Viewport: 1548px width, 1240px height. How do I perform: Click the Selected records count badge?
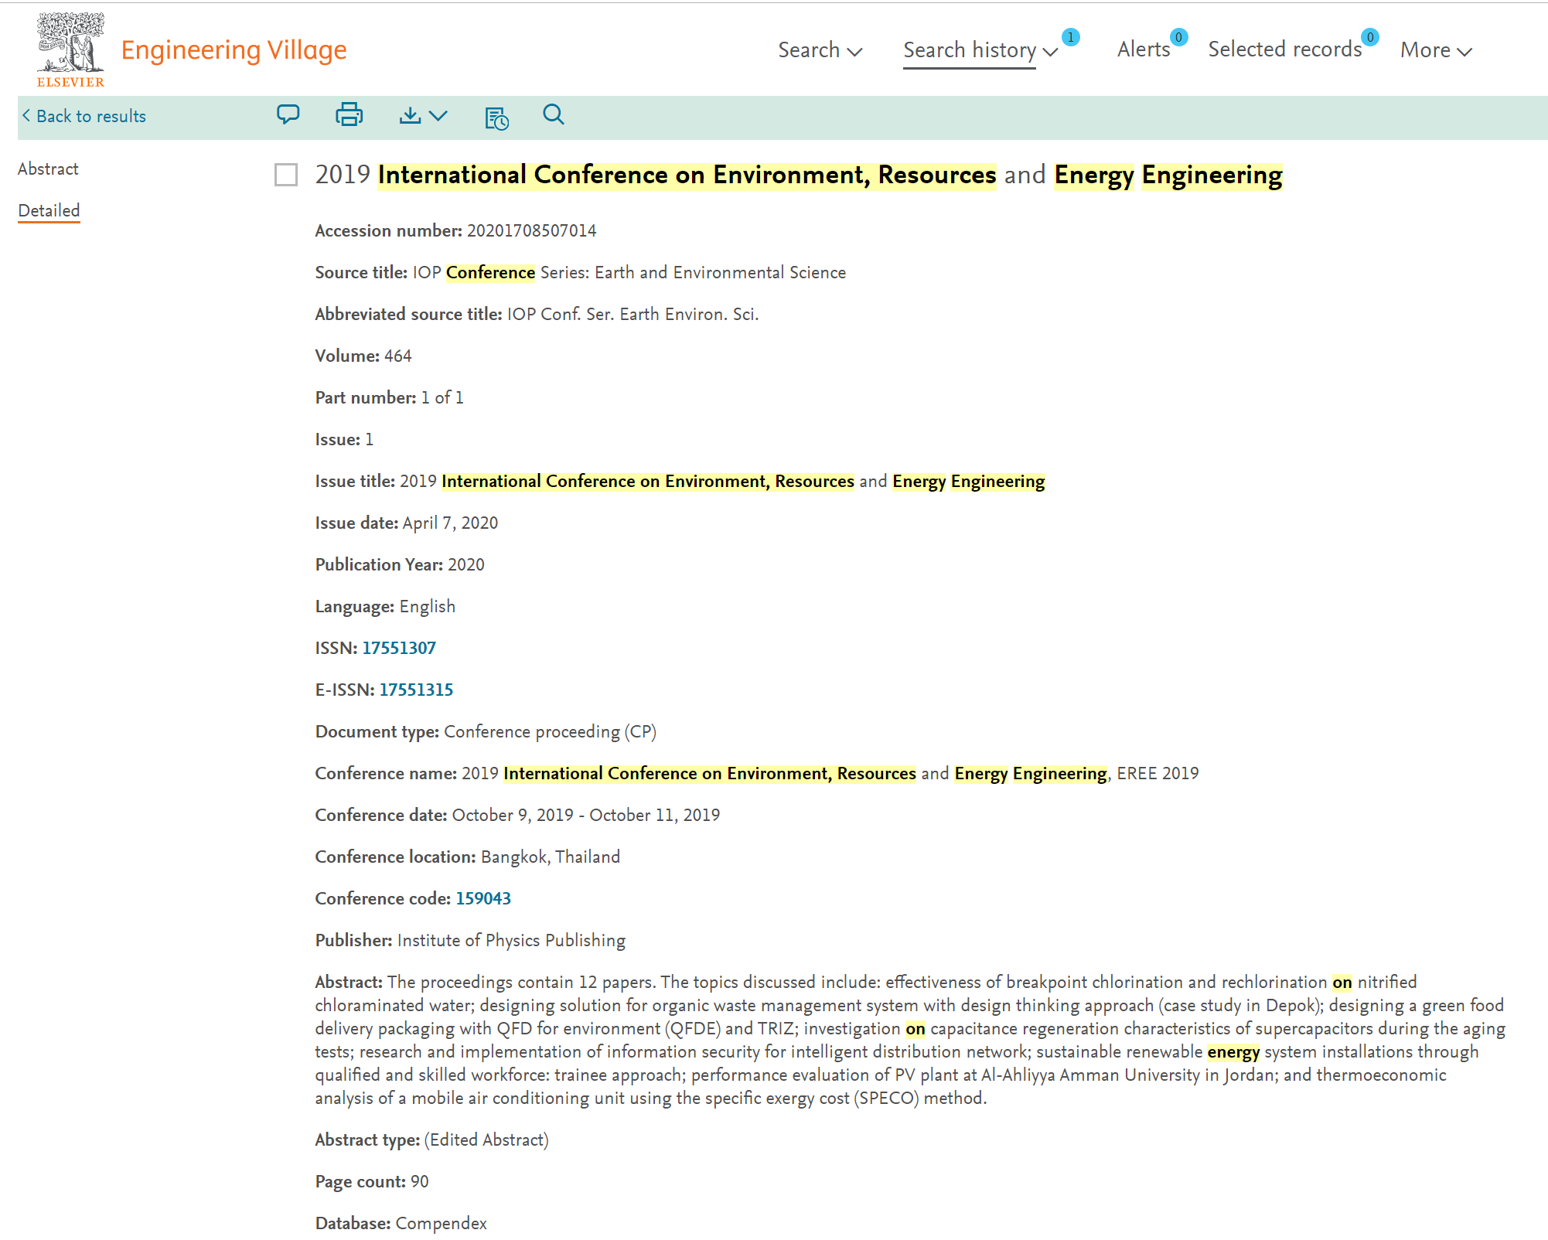click(x=1370, y=37)
